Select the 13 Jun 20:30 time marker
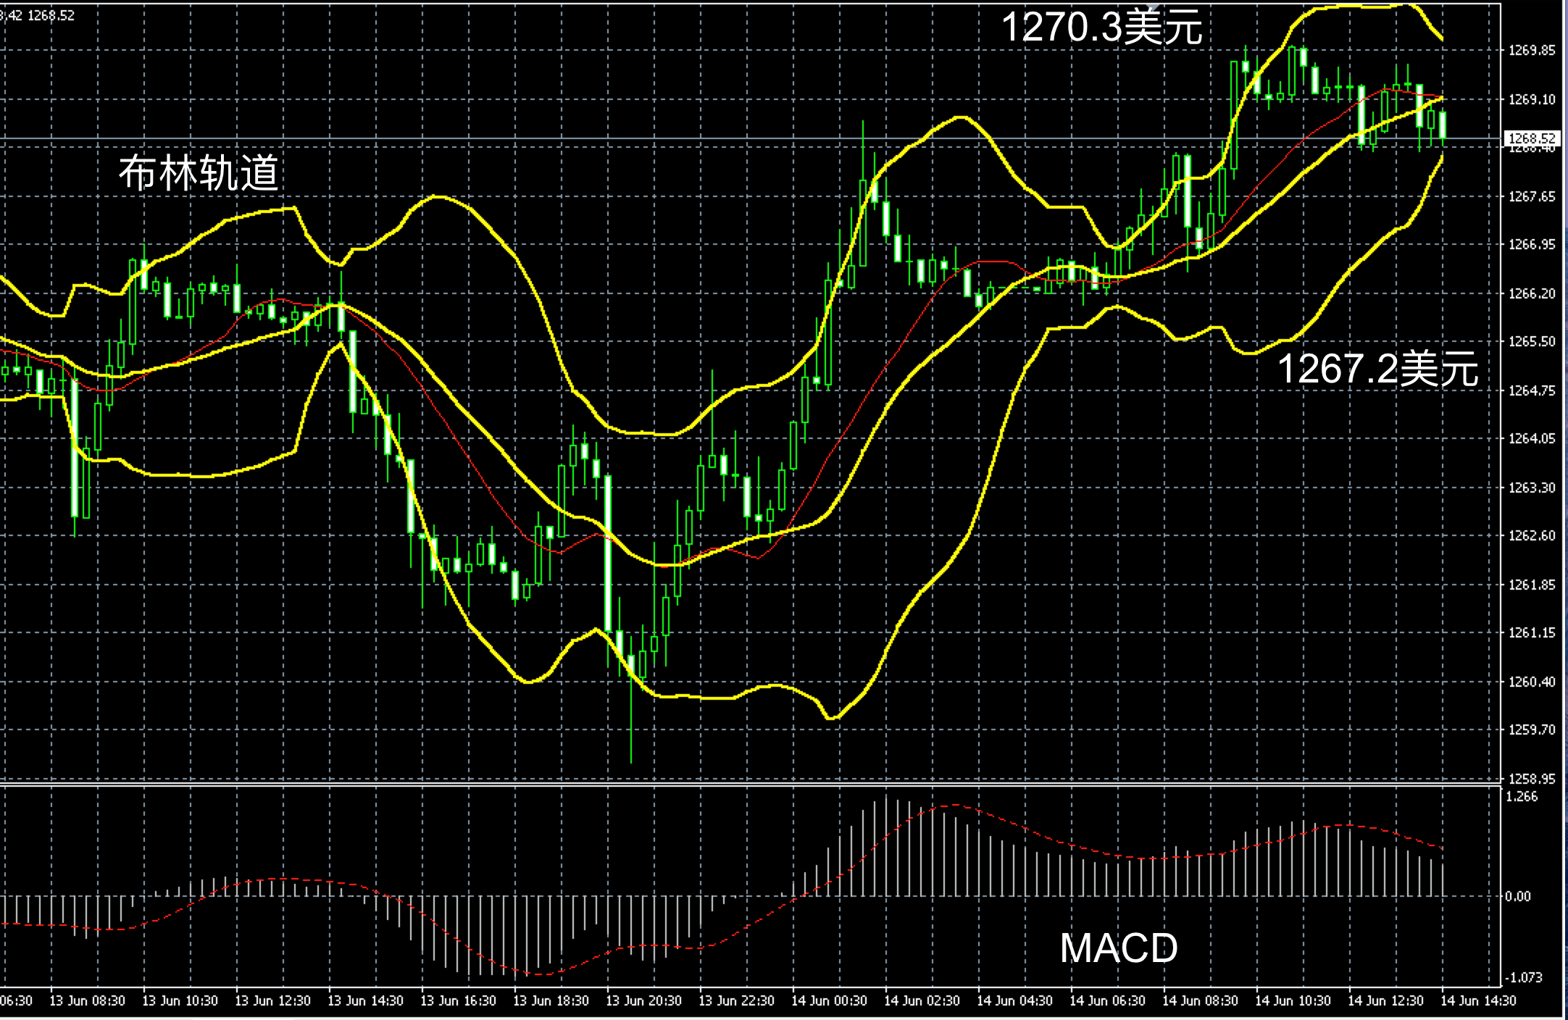The height and width of the screenshot is (1020, 1568). pyautogui.click(x=643, y=1000)
